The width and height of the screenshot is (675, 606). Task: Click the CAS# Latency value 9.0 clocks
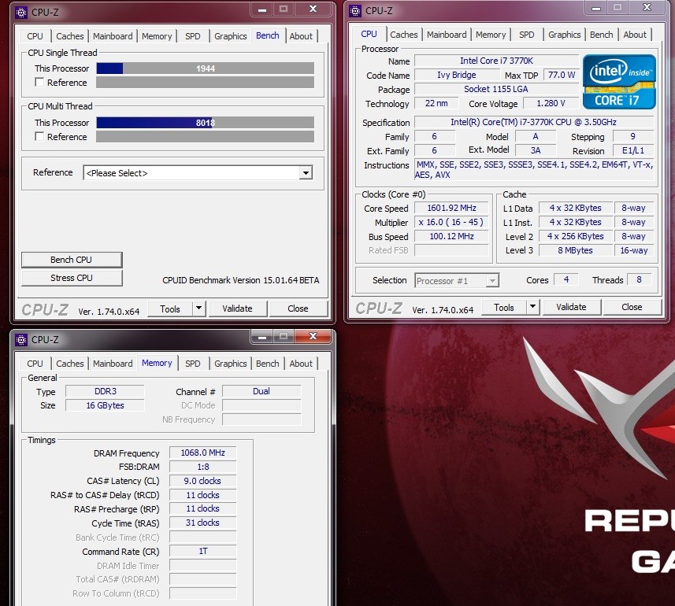202,481
